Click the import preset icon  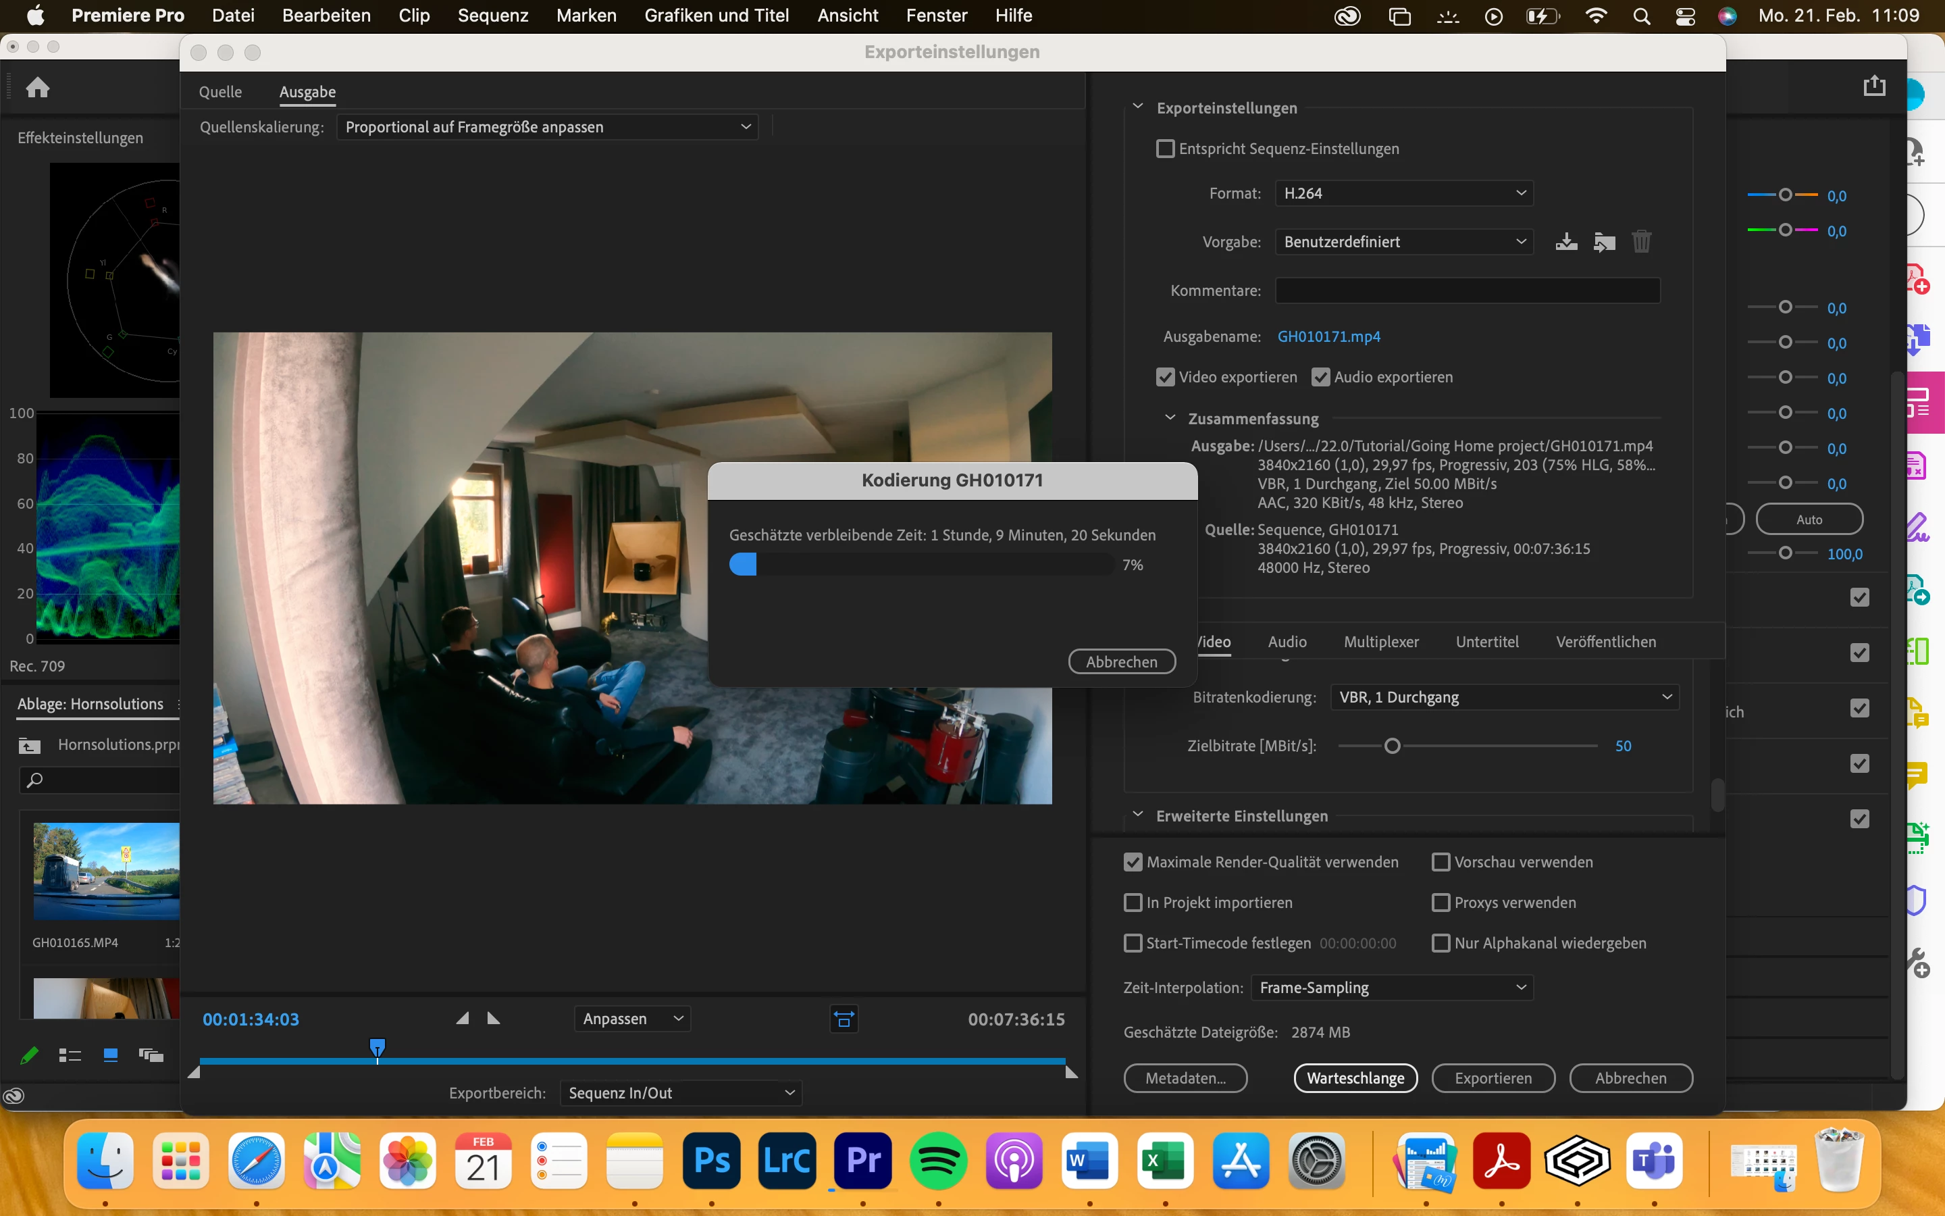click(1604, 241)
